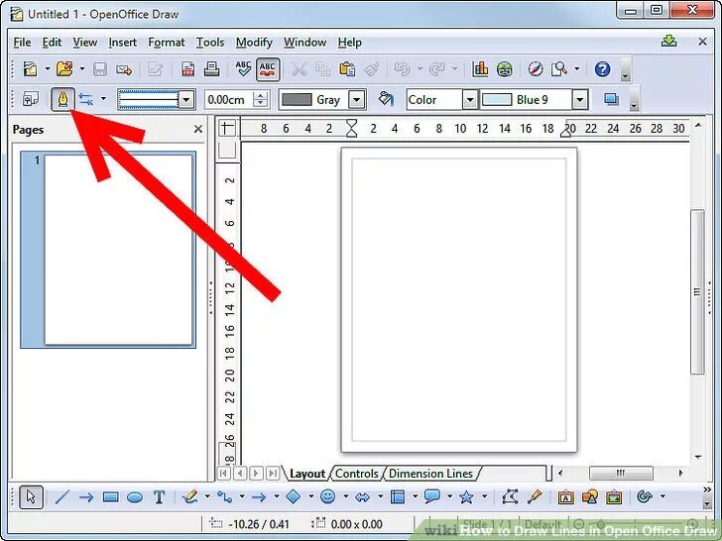The image size is (722, 541).
Task: Open the Line Style dropdown
Action: 186,100
